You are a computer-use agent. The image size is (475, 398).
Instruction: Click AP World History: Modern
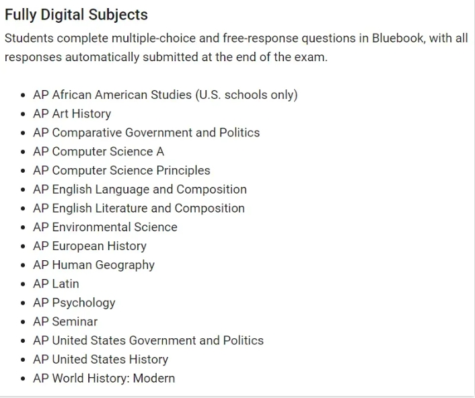click(x=104, y=378)
